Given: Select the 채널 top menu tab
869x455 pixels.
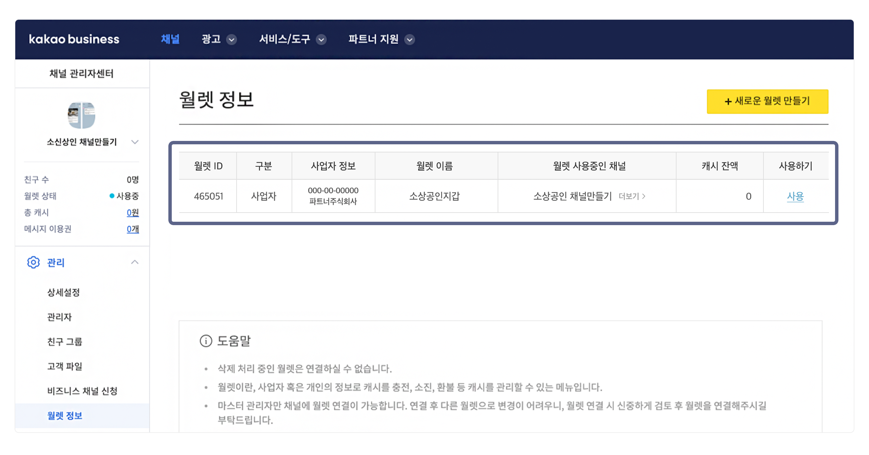Looking at the screenshot, I should [x=170, y=39].
